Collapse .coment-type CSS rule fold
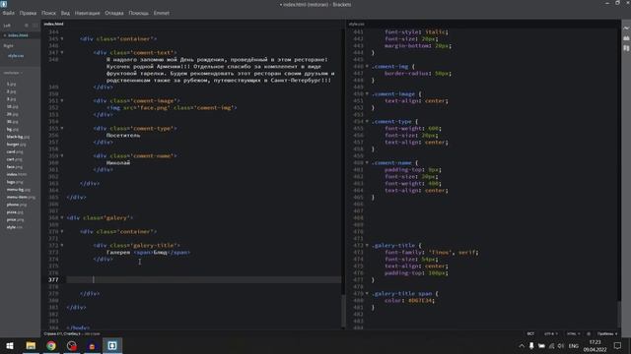Image resolution: width=631 pixels, height=354 pixels. (x=367, y=121)
